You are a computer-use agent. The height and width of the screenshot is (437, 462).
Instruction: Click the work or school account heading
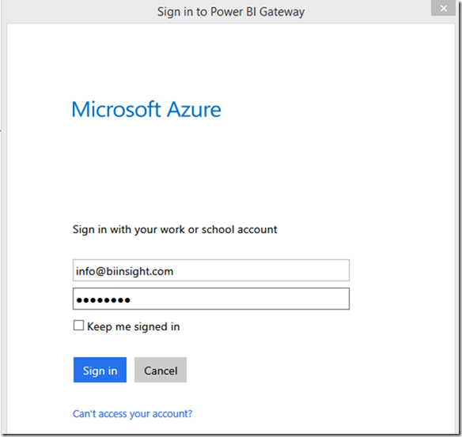[175, 229]
